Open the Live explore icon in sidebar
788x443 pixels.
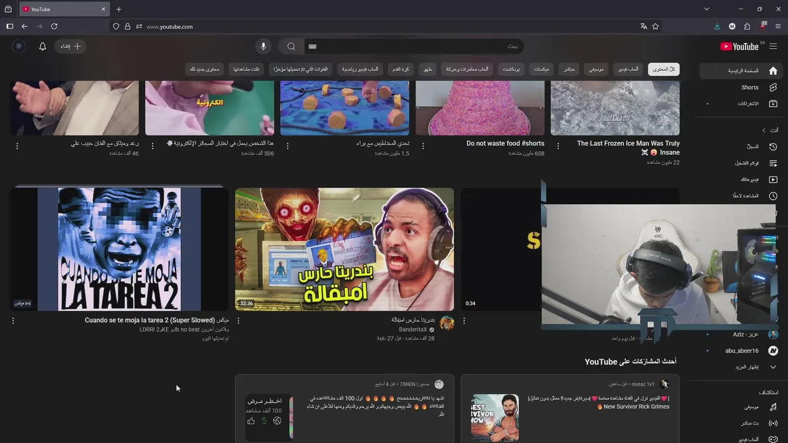pyautogui.click(x=773, y=423)
